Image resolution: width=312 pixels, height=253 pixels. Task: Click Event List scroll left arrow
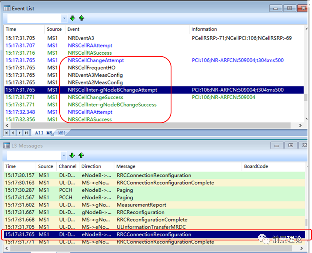(x=7, y=125)
